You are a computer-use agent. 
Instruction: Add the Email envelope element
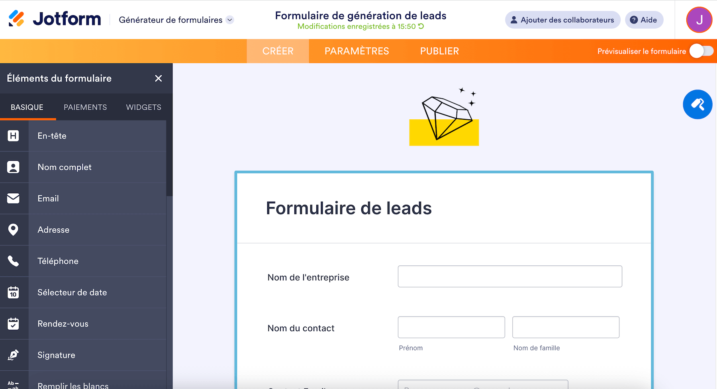[14, 198]
